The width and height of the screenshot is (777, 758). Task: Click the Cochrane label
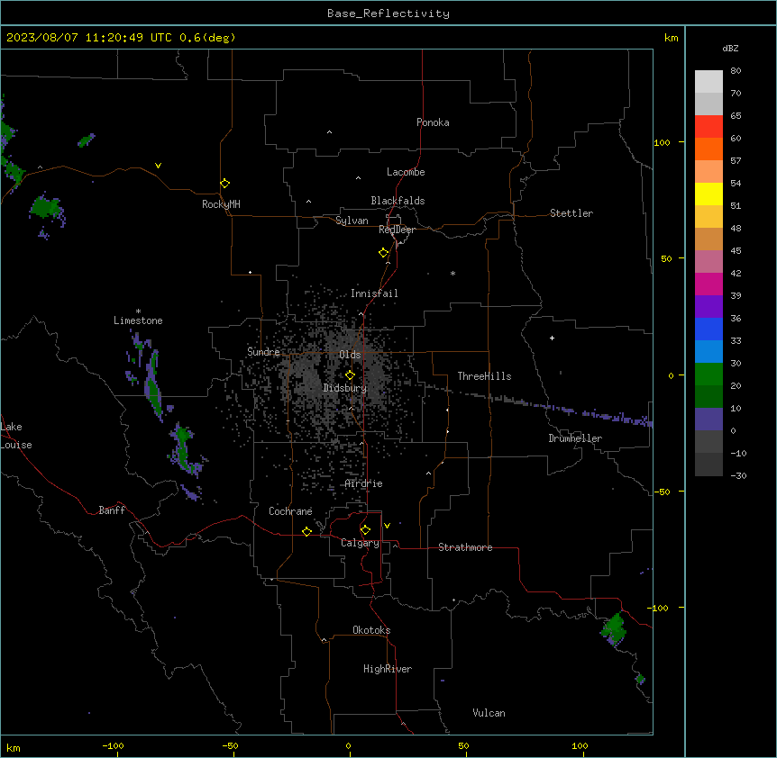tap(290, 511)
